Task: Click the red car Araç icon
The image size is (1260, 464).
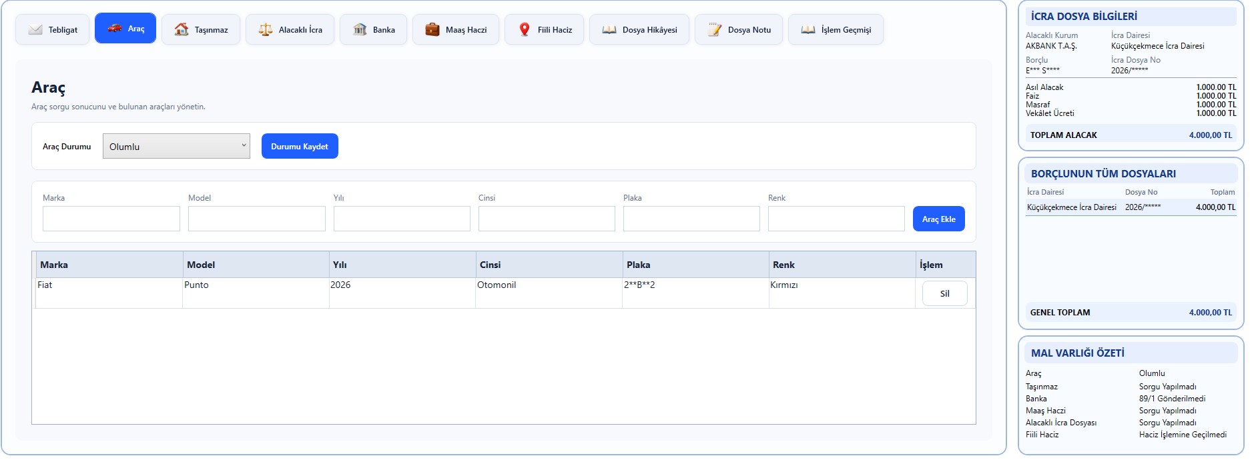Action: click(115, 28)
